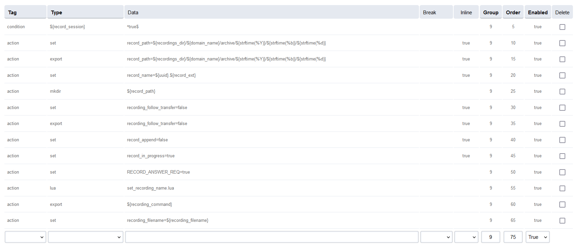
Task: Click the Group field containing 9
Action: 490,237
